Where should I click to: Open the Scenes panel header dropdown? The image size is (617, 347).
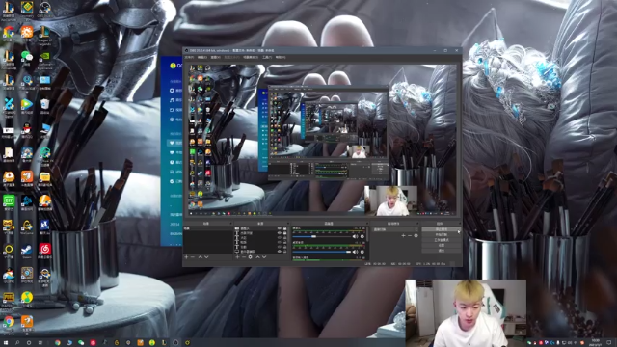[230, 224]
